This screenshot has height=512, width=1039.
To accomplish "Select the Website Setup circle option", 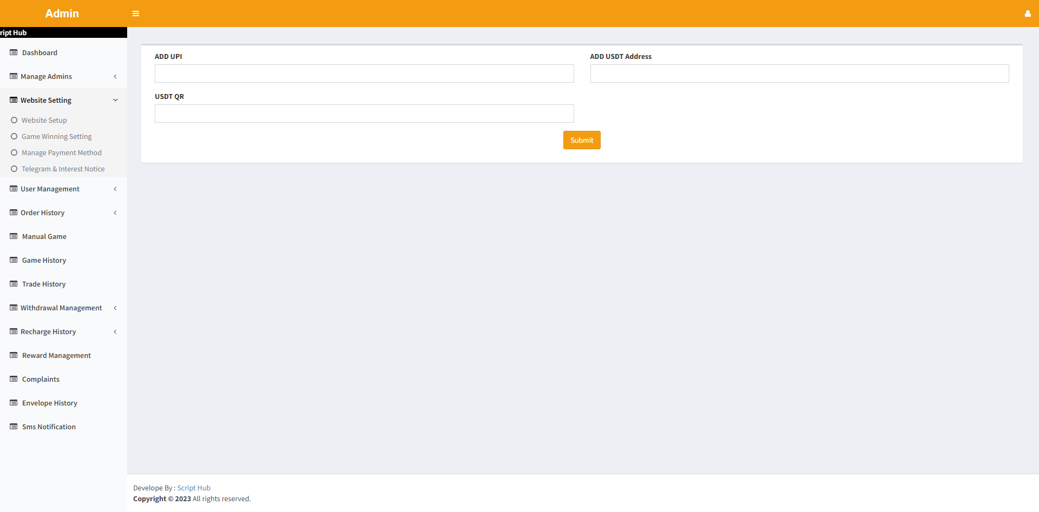I will click(x=14, y=120).
